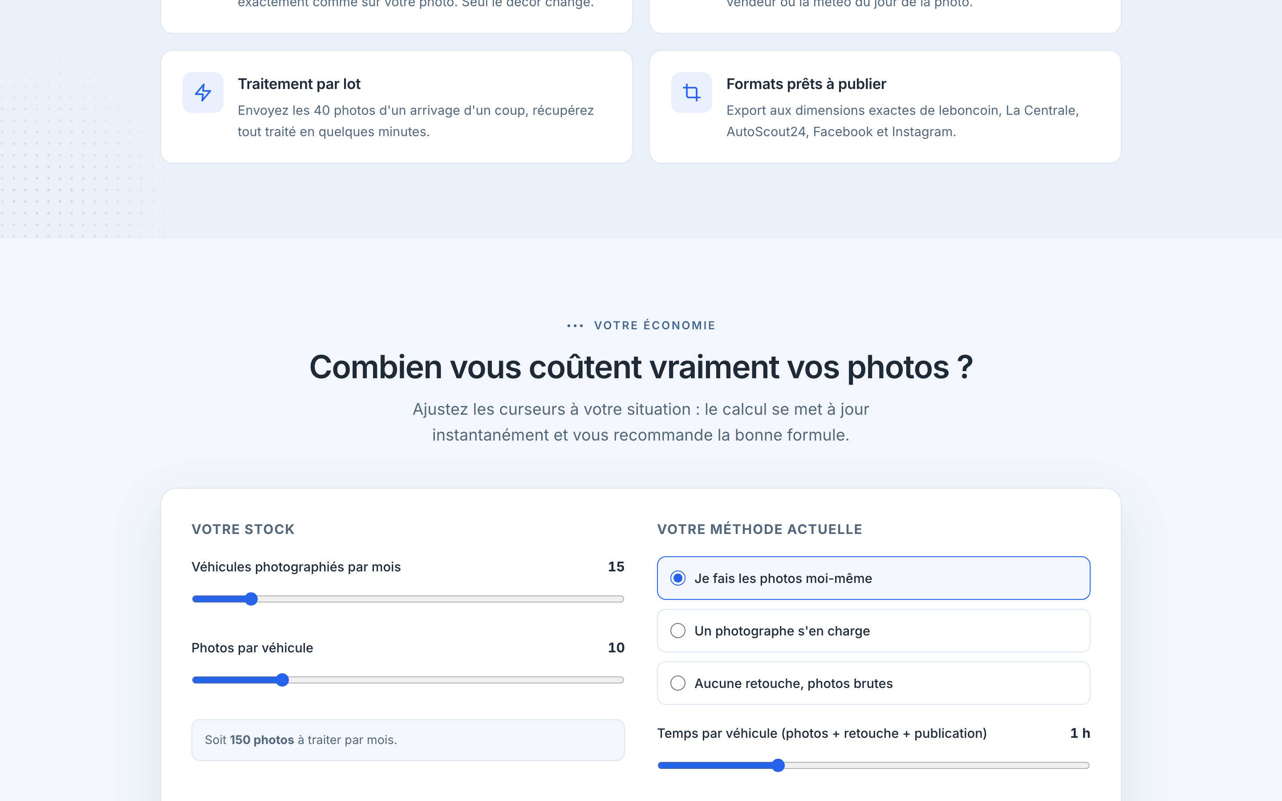The height and width of the screenshot is (801, 1282).
Task: Click the "150 photos à traiter" summary box
Action: pyautogui.click(x=408, y=740)
